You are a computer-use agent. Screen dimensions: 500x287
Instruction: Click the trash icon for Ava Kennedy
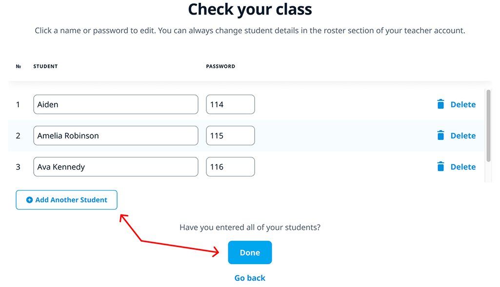tap(440, 167)
